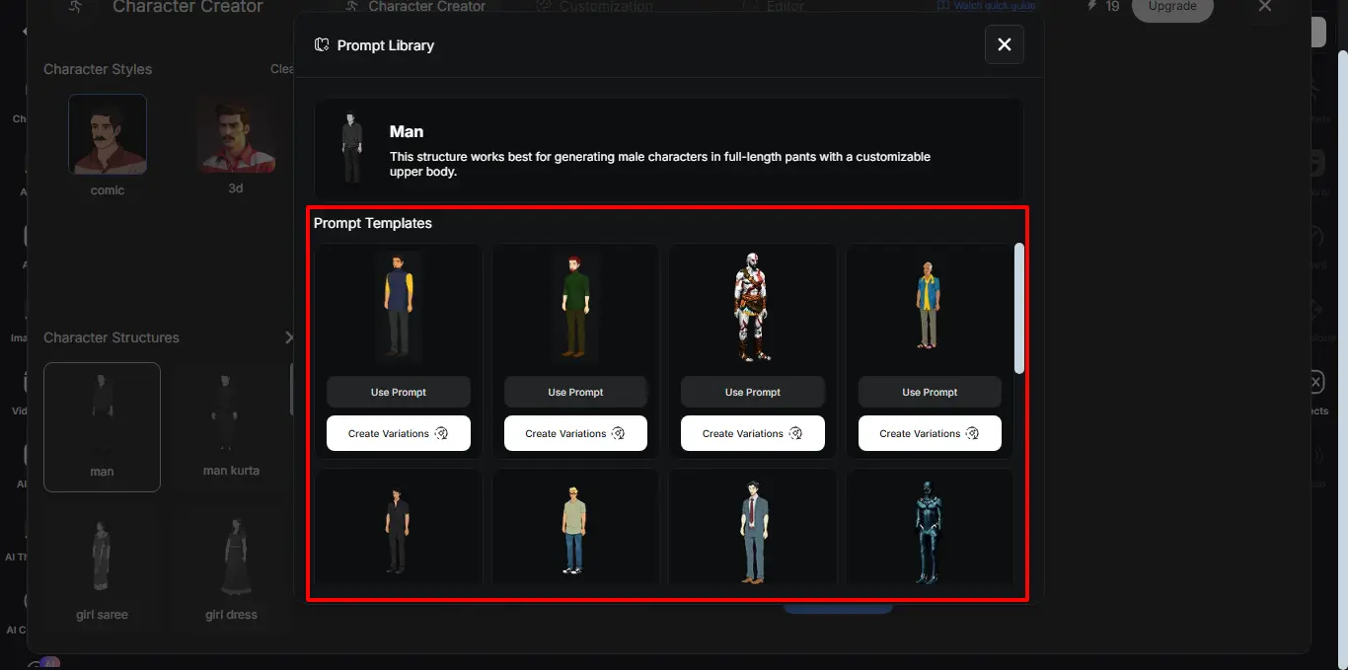The width and height of the screenshot is (1348, 670).
Task: Click the description starting 'This structure works best'
Action: (x=660, y=164)
